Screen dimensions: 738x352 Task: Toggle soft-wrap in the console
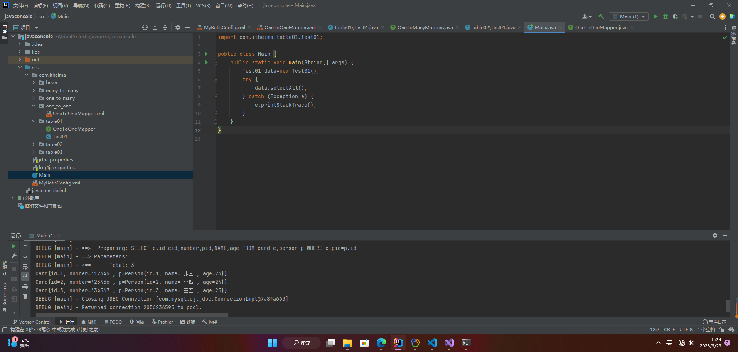(x=25, y=267)
